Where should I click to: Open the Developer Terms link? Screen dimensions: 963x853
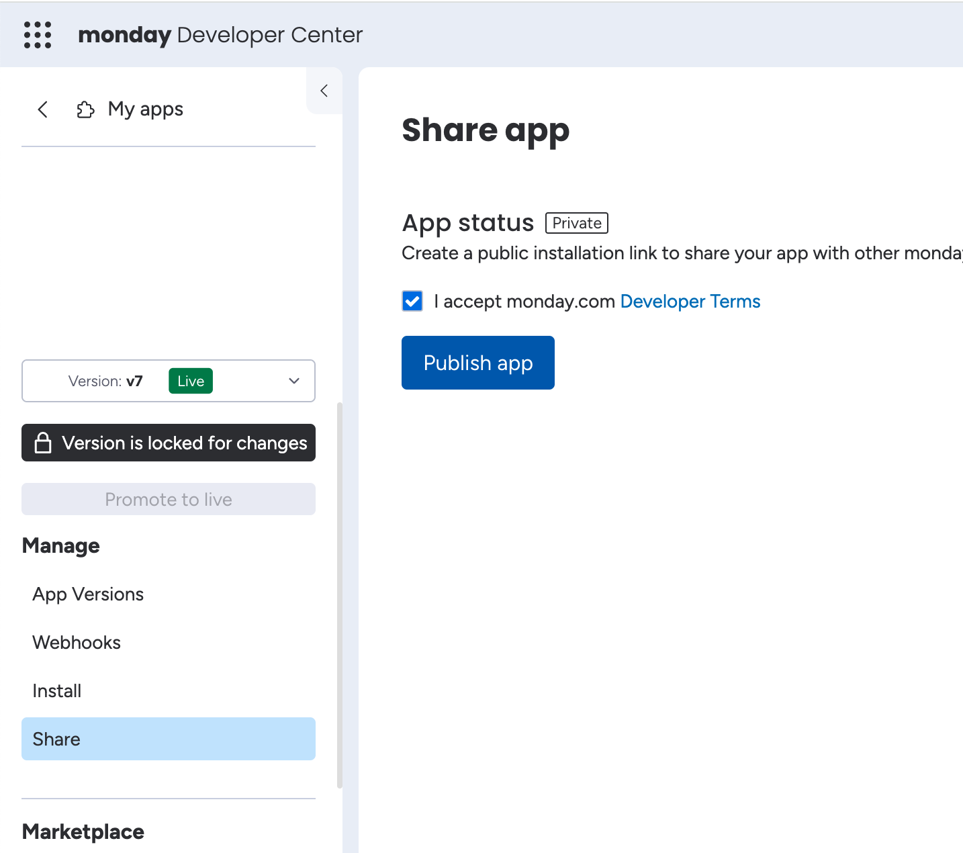(690, 302)
